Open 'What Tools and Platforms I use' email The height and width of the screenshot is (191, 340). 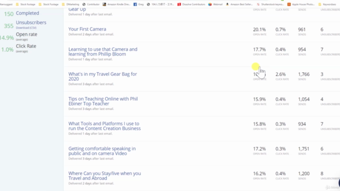click(x=105, y=126)
